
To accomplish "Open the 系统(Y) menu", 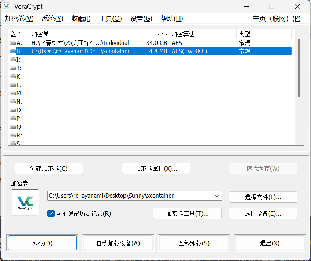I will [52, 19].
